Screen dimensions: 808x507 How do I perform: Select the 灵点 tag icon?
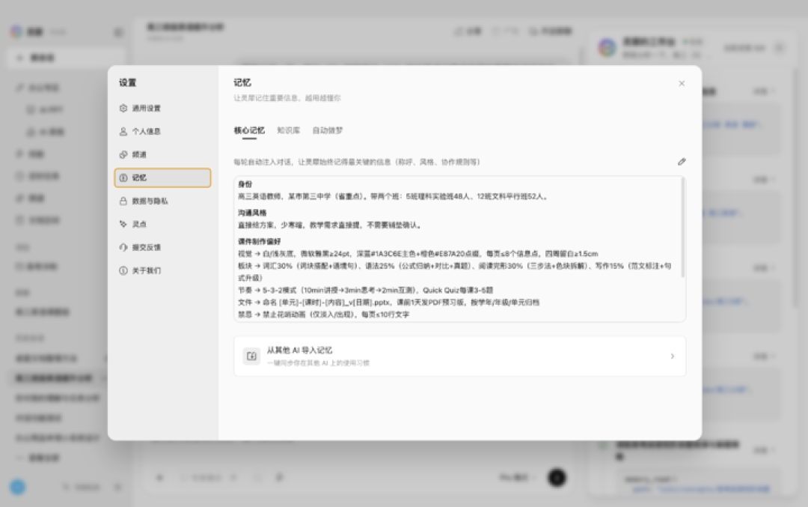click(x=123, y=225)
